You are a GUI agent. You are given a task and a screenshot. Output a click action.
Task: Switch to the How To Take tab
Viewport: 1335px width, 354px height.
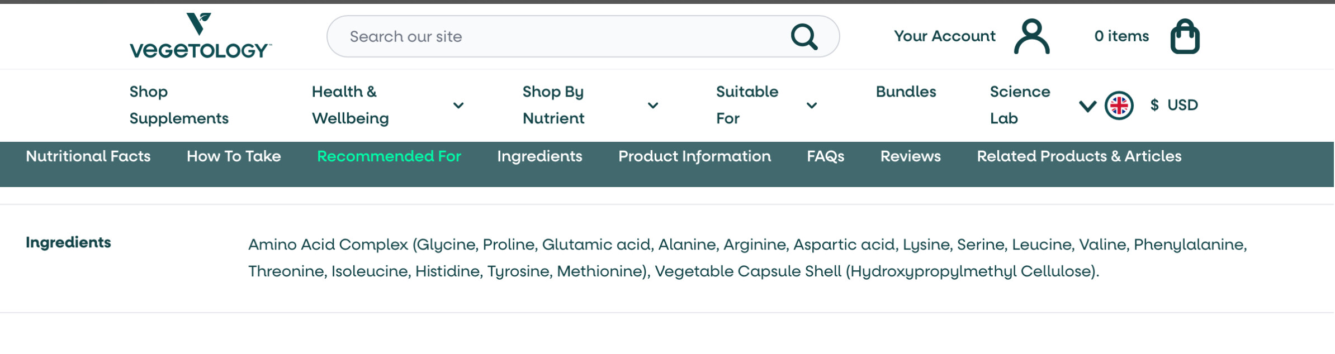(234, 156)
